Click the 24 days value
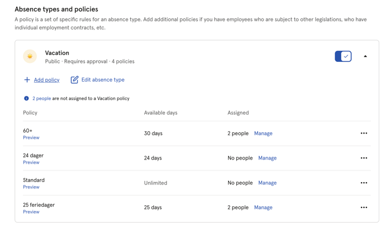The height and width of the screenshot is (226, 388). (x=153, y=158)
